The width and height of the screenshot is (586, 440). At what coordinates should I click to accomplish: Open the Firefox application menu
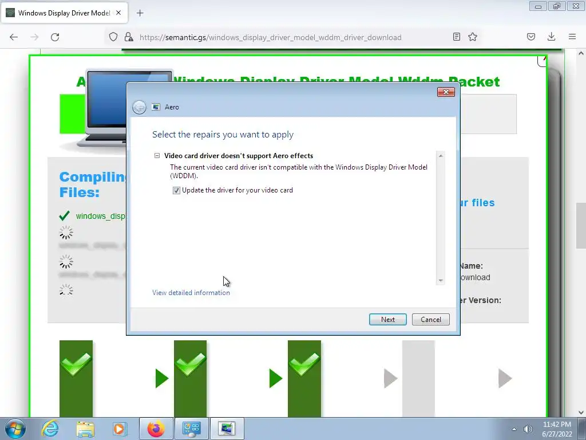click(x=572, y=37)
